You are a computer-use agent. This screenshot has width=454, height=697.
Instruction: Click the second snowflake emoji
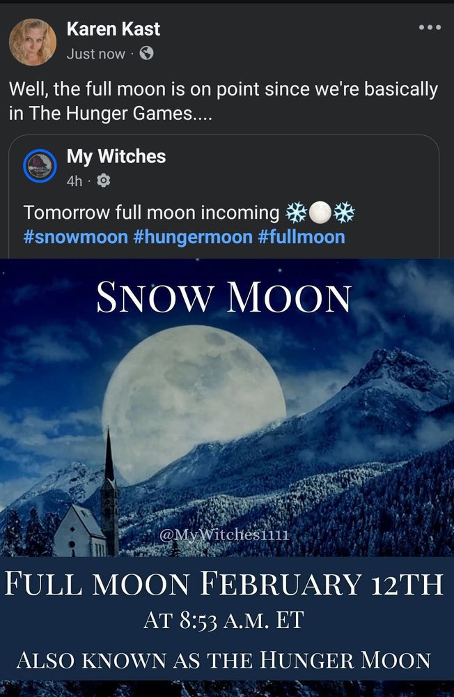(344, 213)
